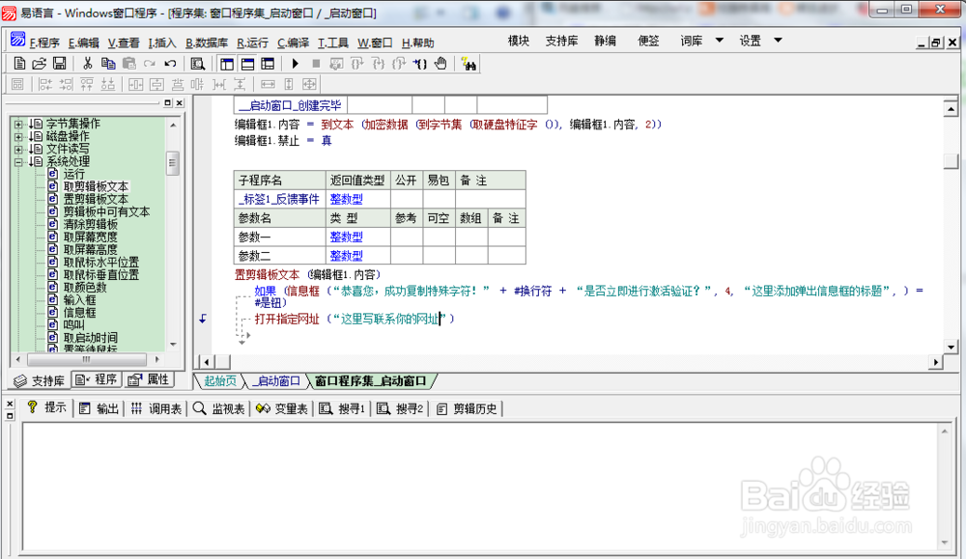This screenshot has width=966, height=559.
Task: Toggle the combined panels layout icon
Action: [x=268, y=64]
